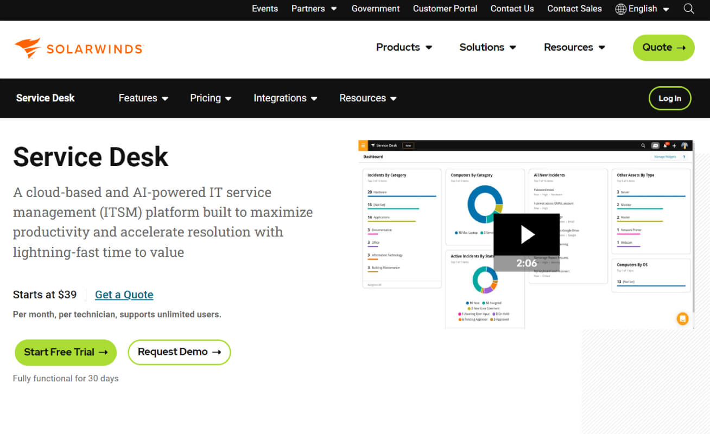Click the chat icon in dashboard preview header
The image size is (710, 434).
pos(655,145)
